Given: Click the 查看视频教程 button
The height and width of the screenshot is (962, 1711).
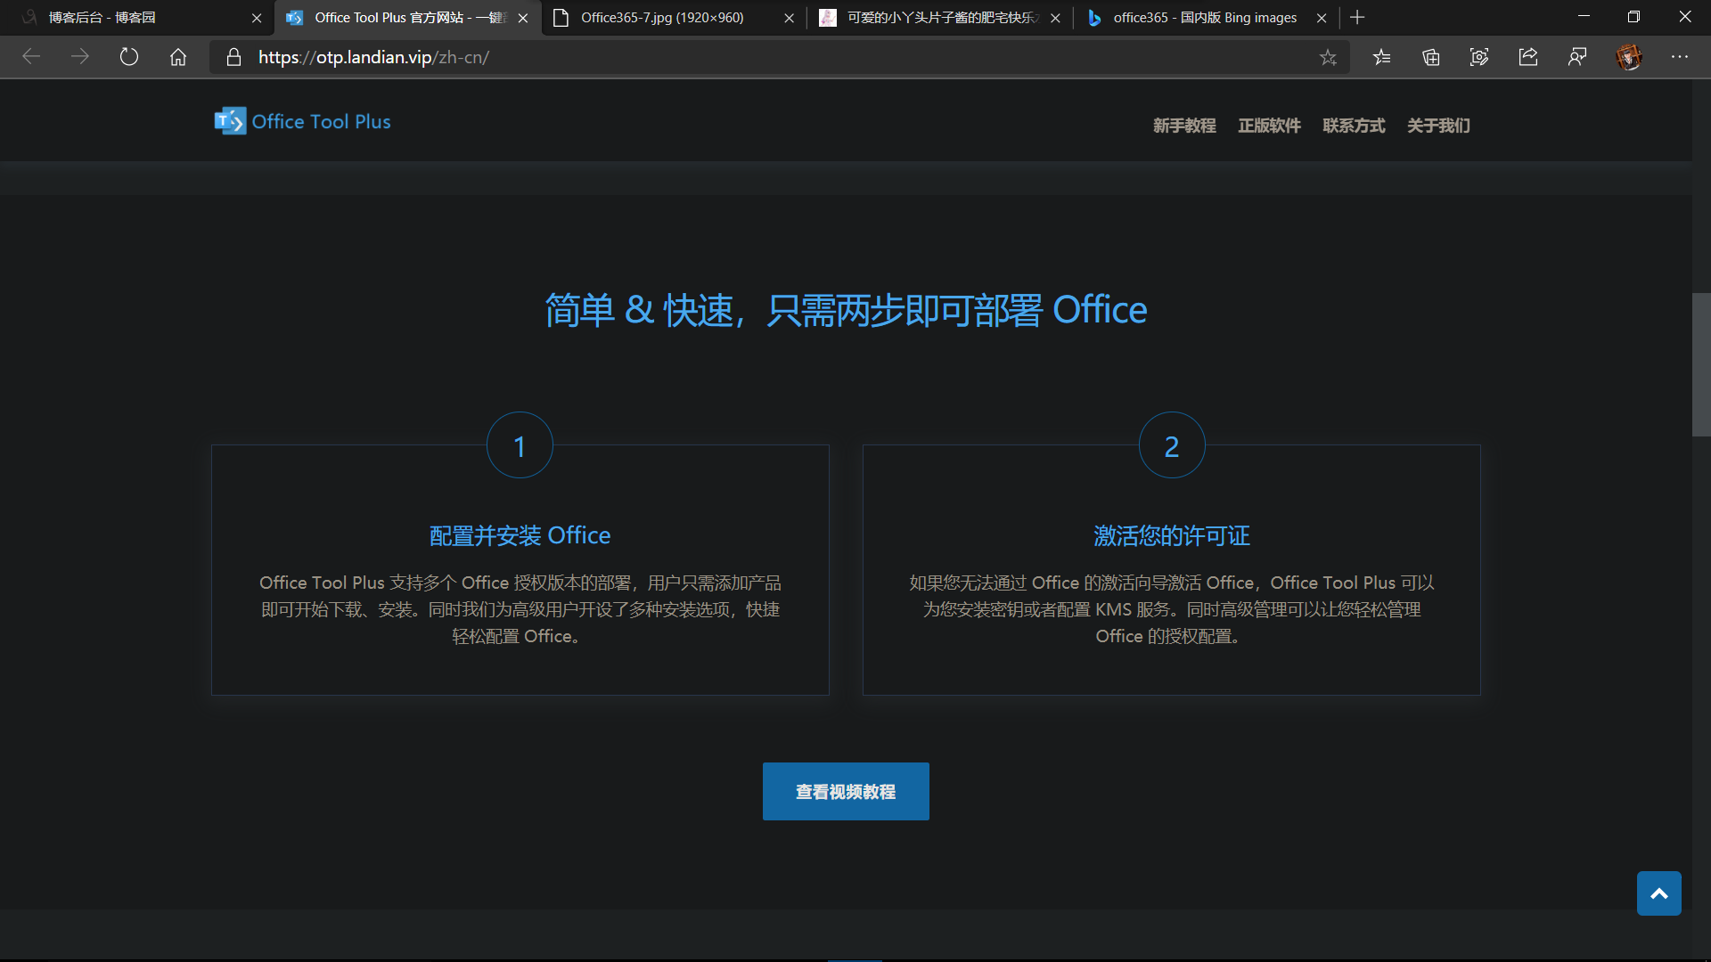Looking at the screenshot, I should [846, 791].
